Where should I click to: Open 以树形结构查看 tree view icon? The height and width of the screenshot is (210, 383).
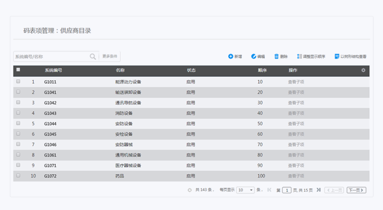[x=337, y=56]
